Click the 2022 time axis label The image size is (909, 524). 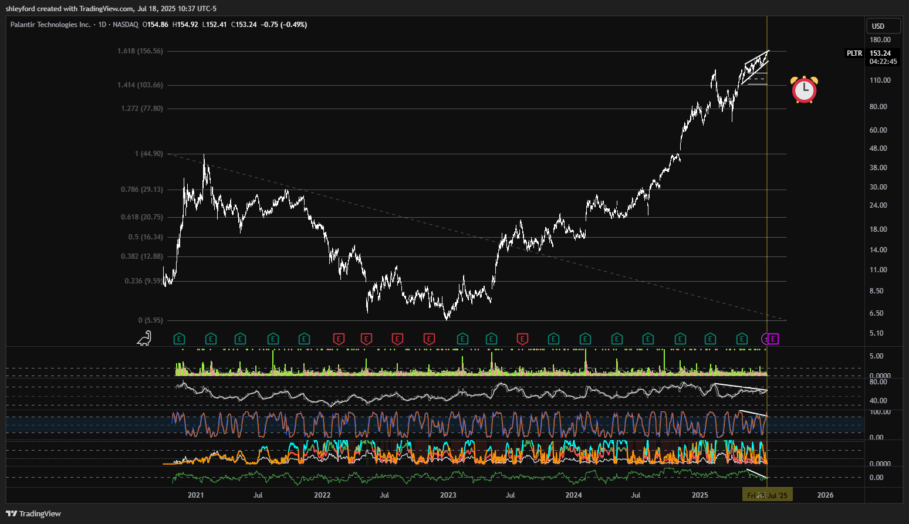point(322,495)
